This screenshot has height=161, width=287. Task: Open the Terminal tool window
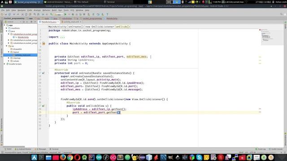(54, 149)
